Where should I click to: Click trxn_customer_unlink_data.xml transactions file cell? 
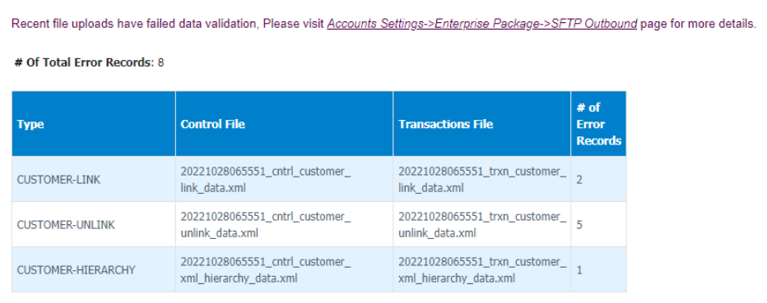click(x=481, y=224)
